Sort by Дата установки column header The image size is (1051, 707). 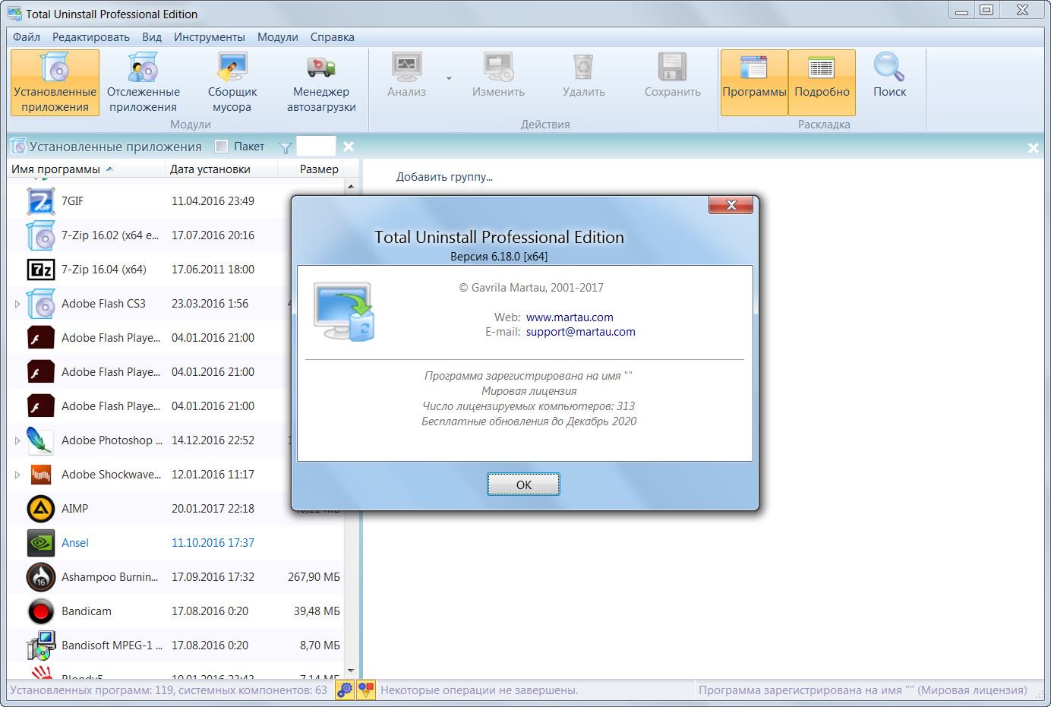click(210, 169)
